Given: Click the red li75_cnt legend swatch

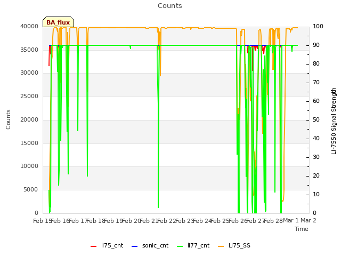Looking at the screenshot, I should [x=94, y=246].
